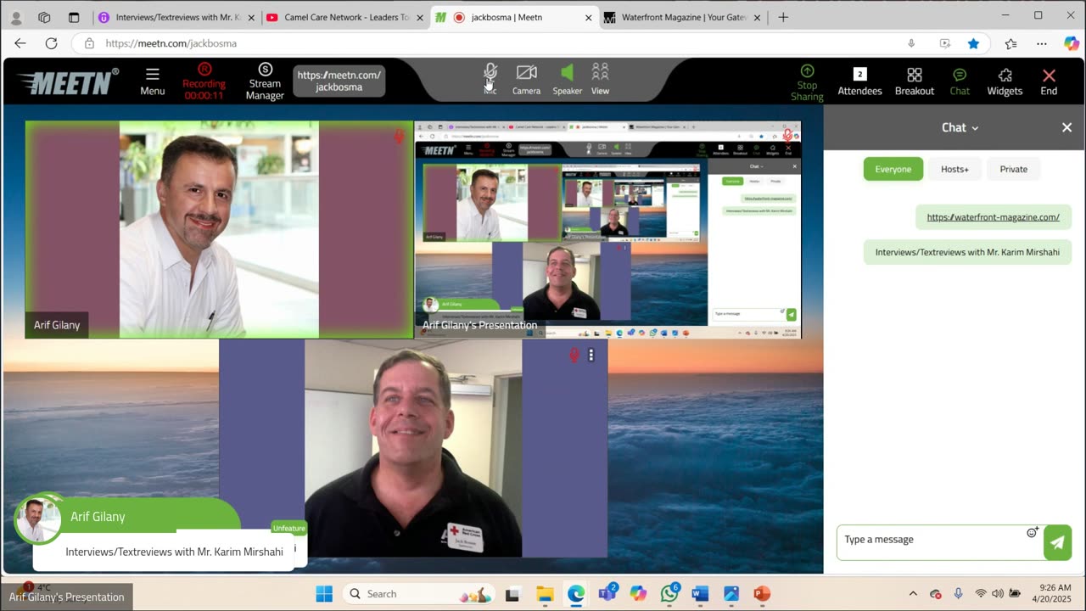Select the Everyone chat tab
The width and height of the screenshot is (1086, 611).
[x=893, y=169]
